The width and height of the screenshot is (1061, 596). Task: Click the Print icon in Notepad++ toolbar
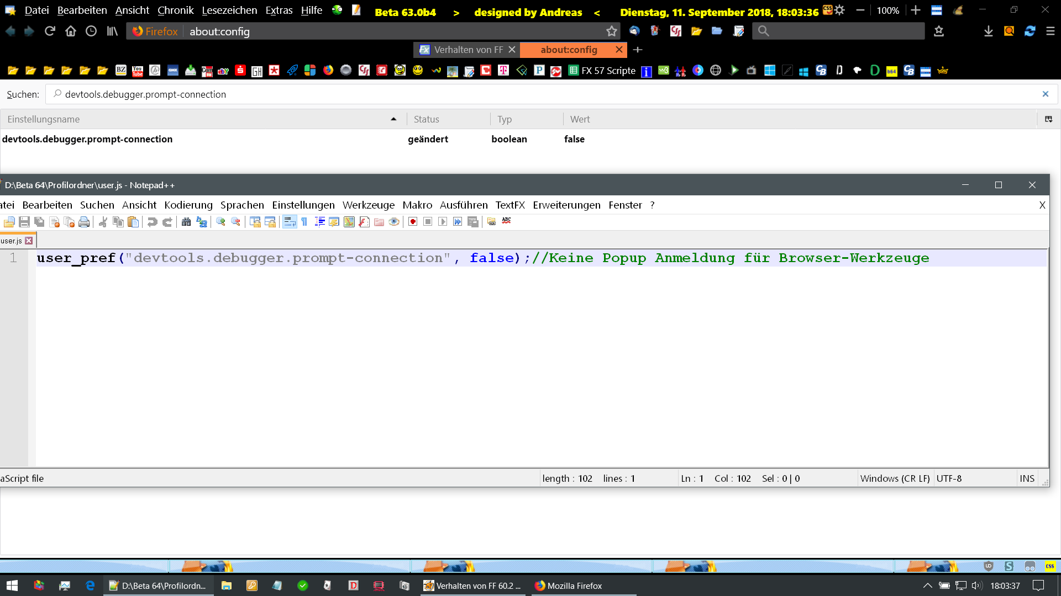tap(84, 222)
